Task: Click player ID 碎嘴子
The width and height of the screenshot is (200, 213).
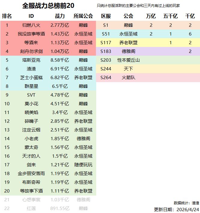Action: 31,121
